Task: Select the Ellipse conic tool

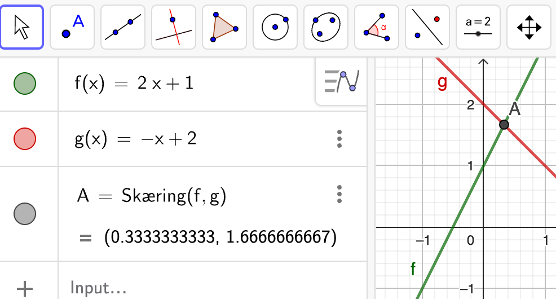Action: coord(326,27)
